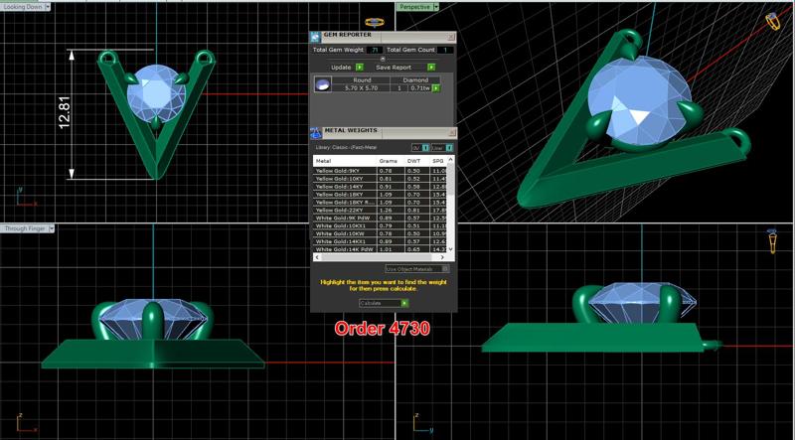Screen dimensions: 795x440
Task: Select the Through Finger viewport label
Action: click(x=25, y=228)
